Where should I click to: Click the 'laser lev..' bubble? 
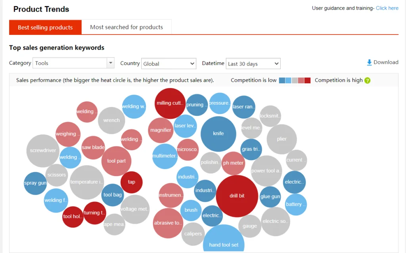[x=185, y=126]
